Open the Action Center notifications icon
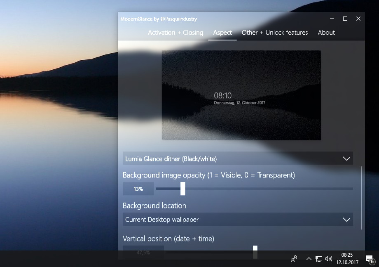 369,259
